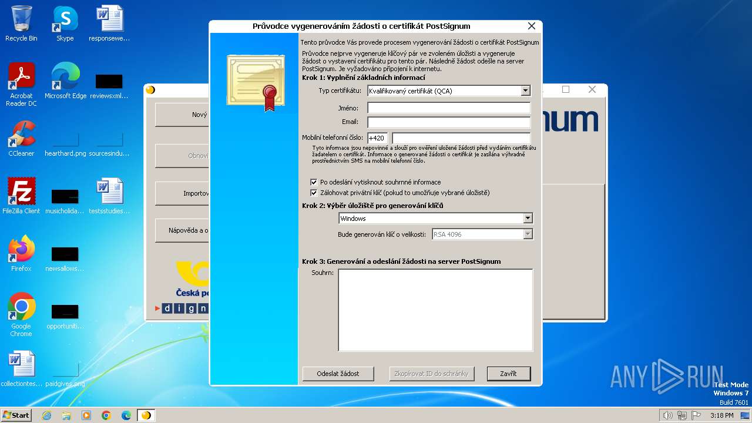
Task: Maximize the background PostSignum window
Action: tap(566, 89)
